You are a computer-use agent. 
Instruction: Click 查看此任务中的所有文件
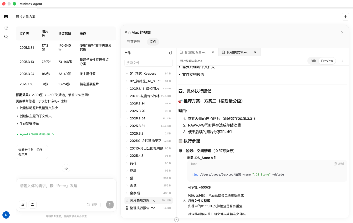(x=31, y=151)
